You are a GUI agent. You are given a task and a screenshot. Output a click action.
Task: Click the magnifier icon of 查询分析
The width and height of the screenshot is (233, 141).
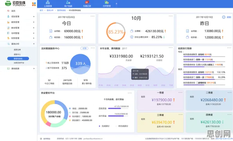[x=8, y=44]
